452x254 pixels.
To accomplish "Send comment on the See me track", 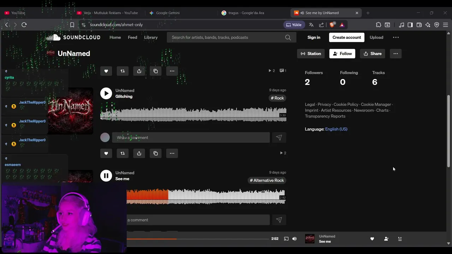I will click(279, 220).
